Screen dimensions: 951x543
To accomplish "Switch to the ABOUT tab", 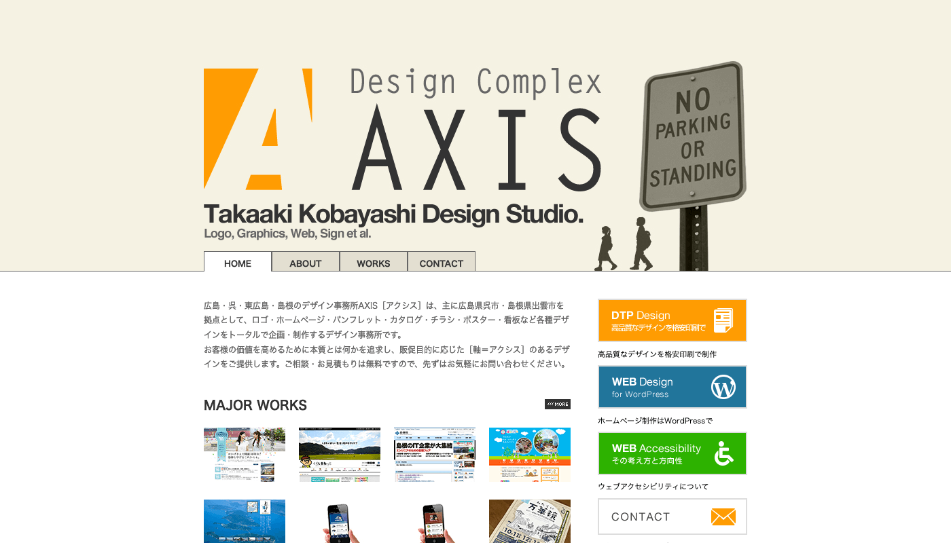I will [x=306, y=263].
